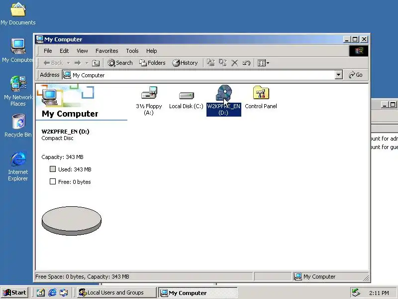The height and width of the screenshot is (299, 398).
Task: Open the Control Panel folder icon
Action: coord(261,98)
